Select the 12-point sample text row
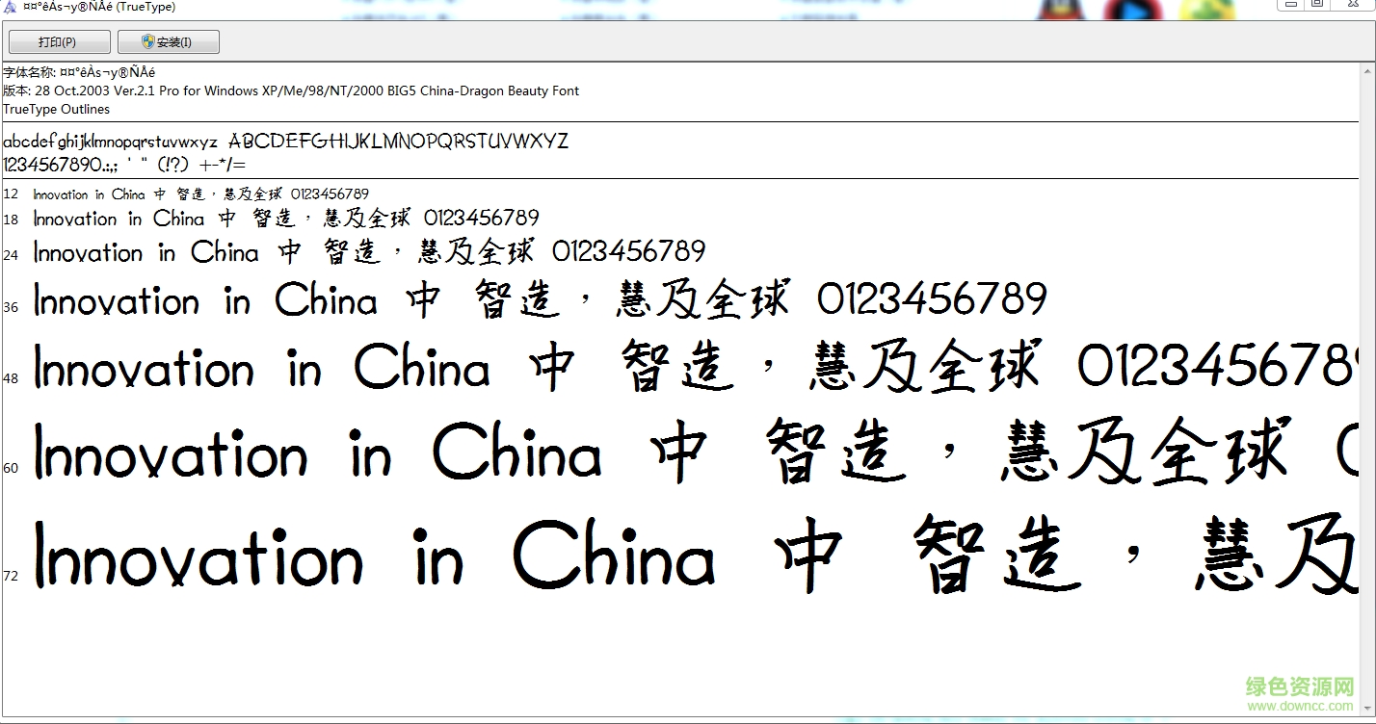 [x=200, y=194]
